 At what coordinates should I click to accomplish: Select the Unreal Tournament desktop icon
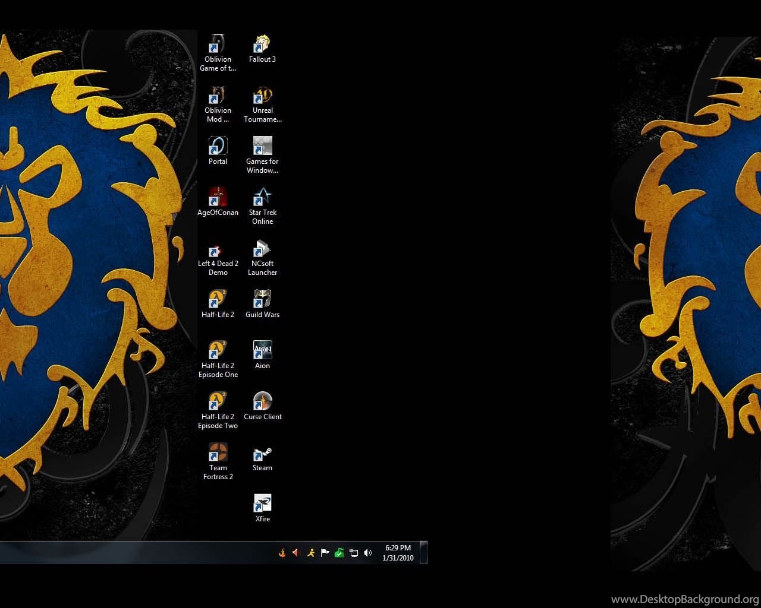click(262, 104)
